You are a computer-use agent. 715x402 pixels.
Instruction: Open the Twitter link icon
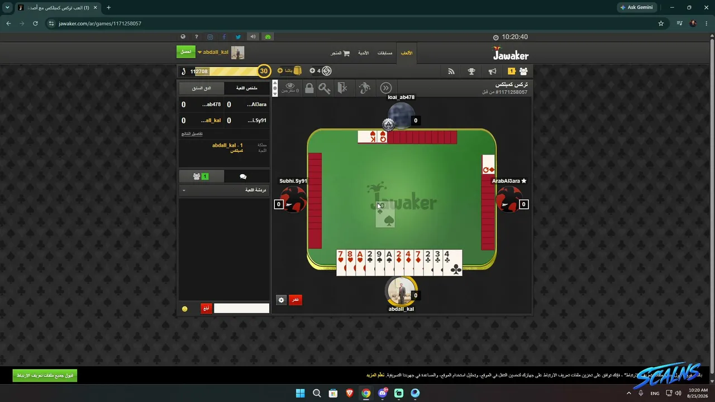238,37
